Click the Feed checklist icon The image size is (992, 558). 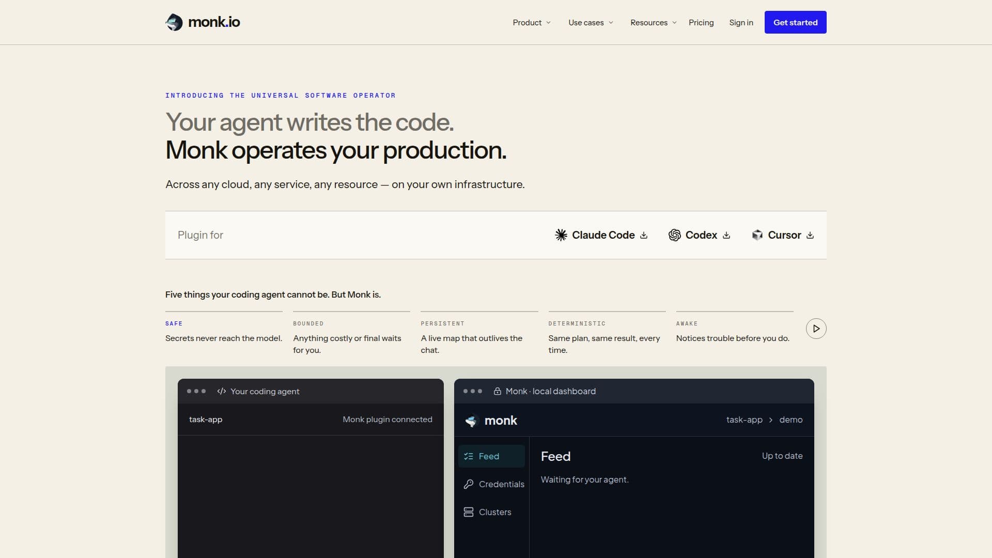[469, 456]
